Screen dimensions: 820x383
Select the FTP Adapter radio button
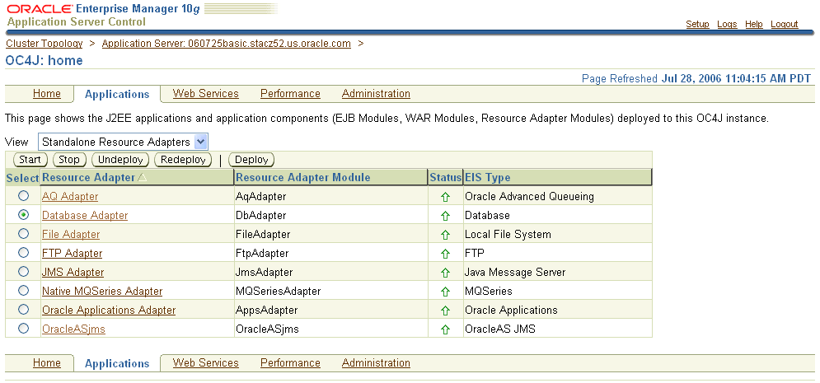[23, 252]
